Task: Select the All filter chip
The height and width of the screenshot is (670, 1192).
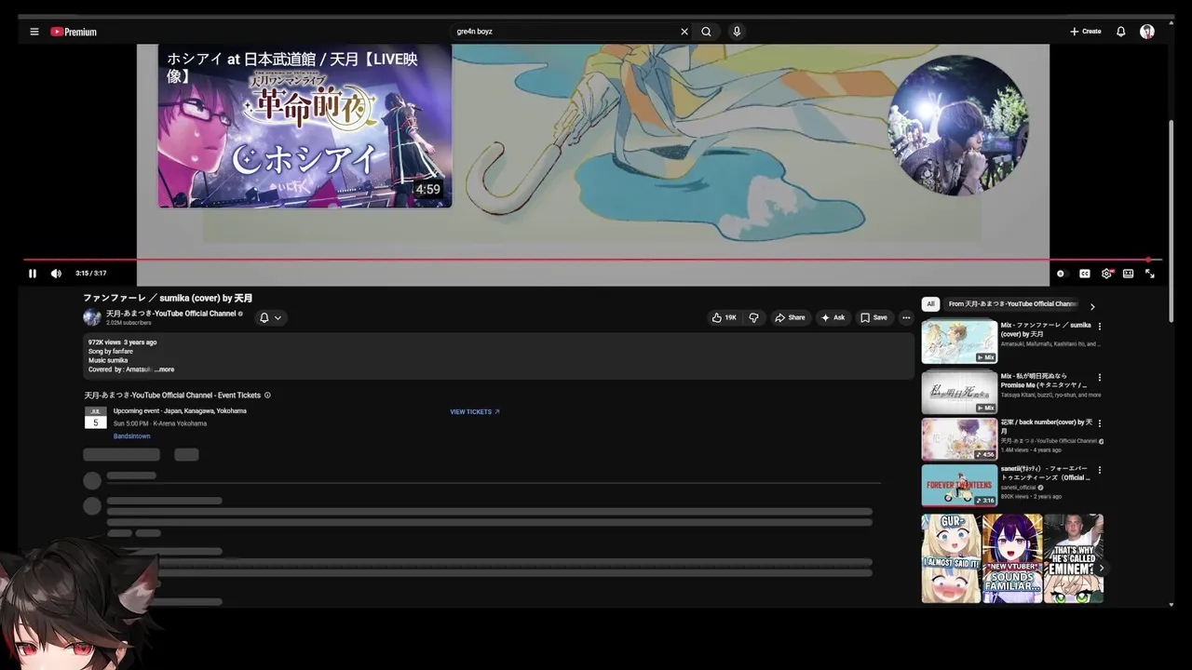Action: (x=930, y=304)
